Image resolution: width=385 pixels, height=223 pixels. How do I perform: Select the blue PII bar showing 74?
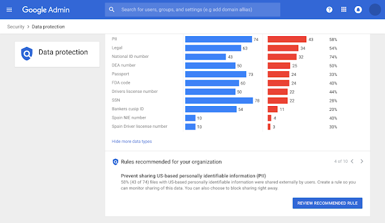click(218, 39)
